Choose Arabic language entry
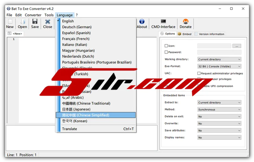 tap(96, 98)
